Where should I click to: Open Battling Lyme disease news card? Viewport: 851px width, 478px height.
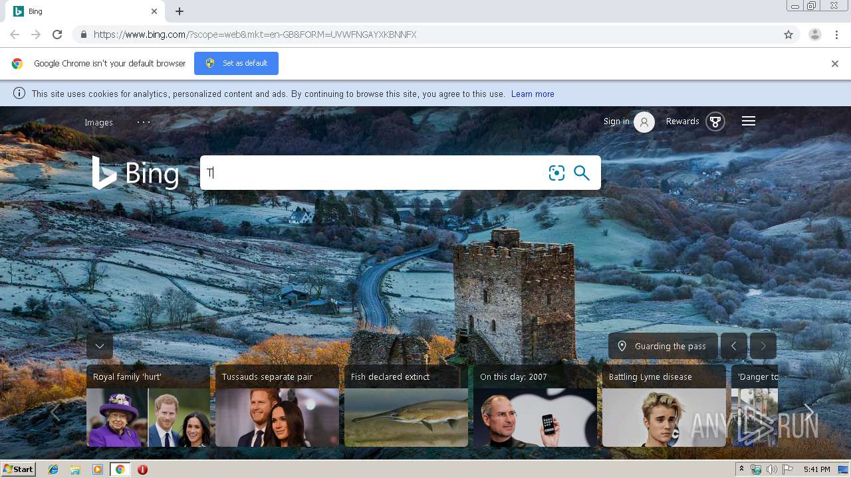coord(664,405)
